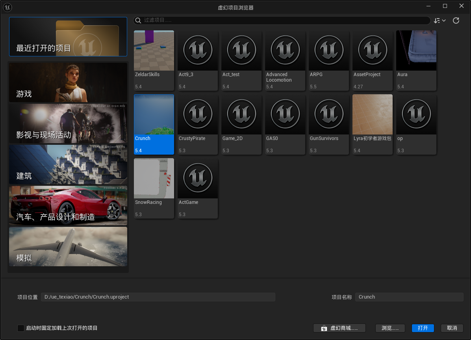
Task: Open the 游戏 template category
Action: [x=68, y=82]
